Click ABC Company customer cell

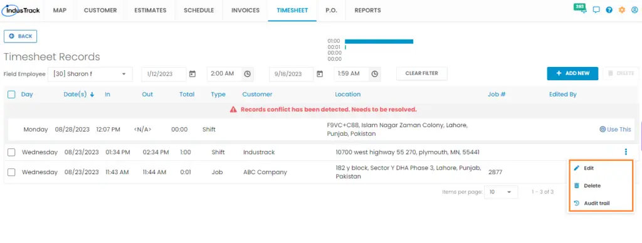[x=265, y=172]
